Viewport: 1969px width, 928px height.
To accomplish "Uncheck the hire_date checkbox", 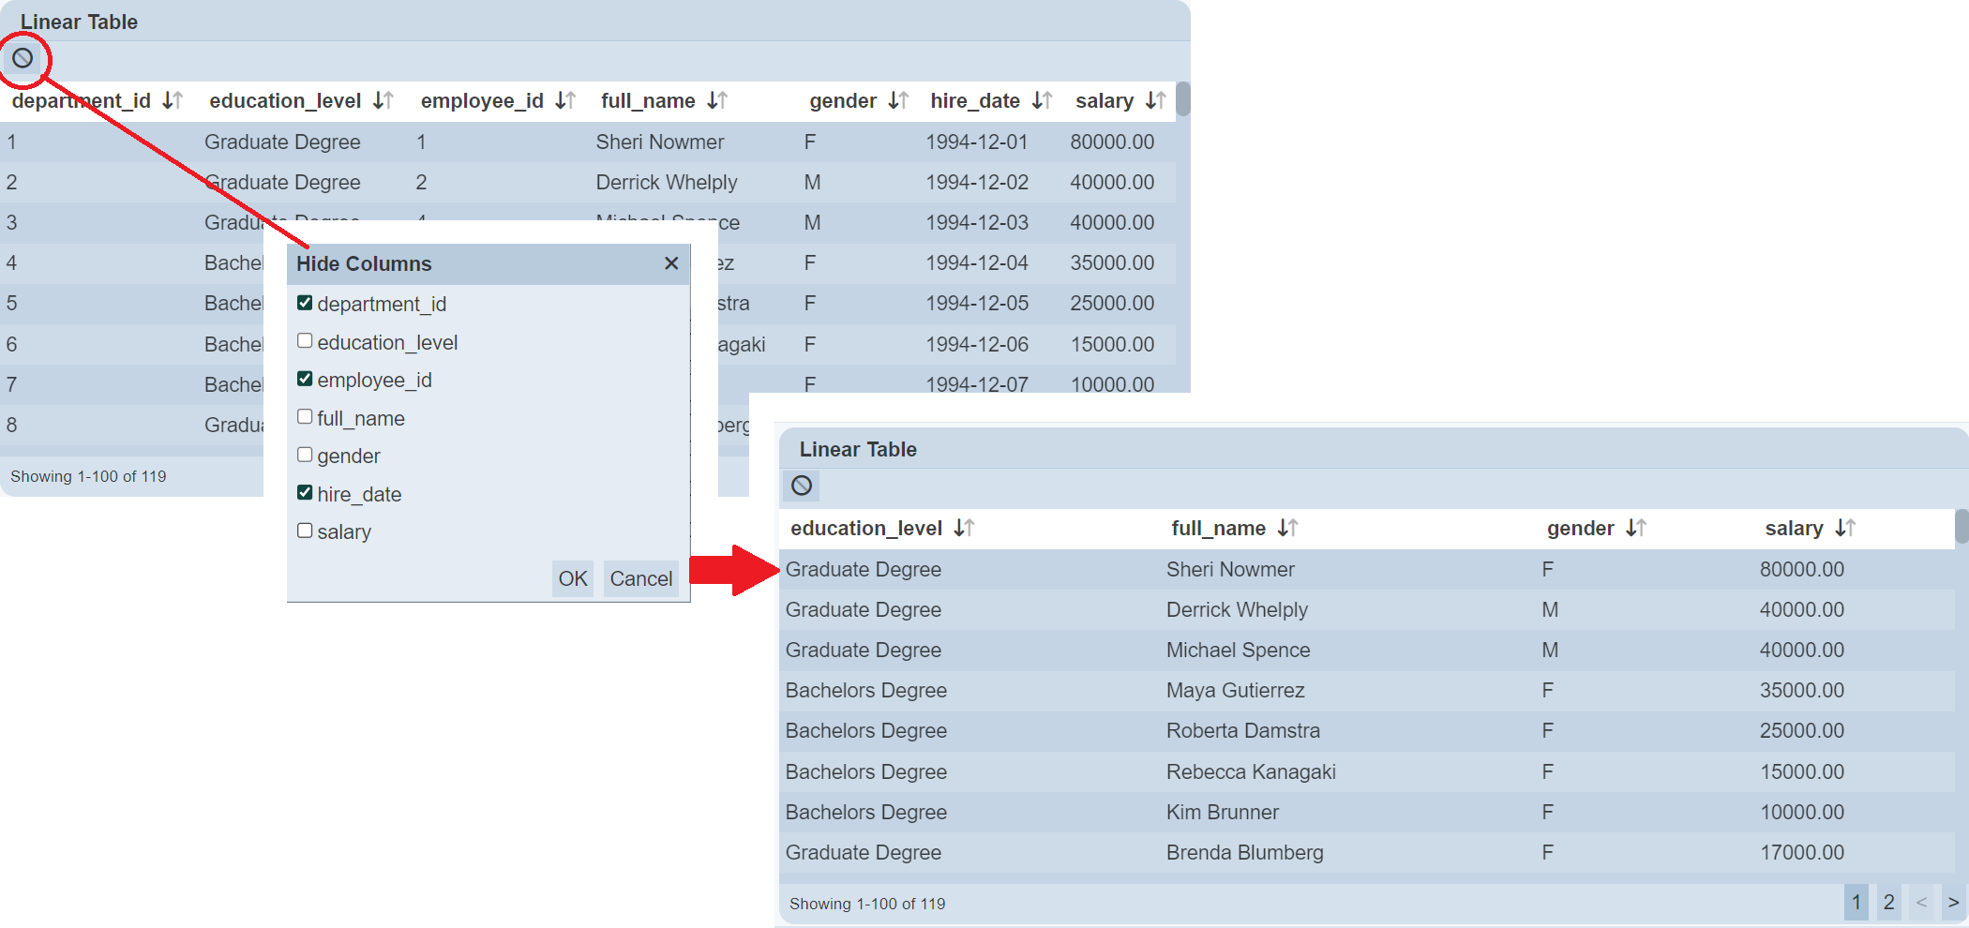I will tap(305, 493).
